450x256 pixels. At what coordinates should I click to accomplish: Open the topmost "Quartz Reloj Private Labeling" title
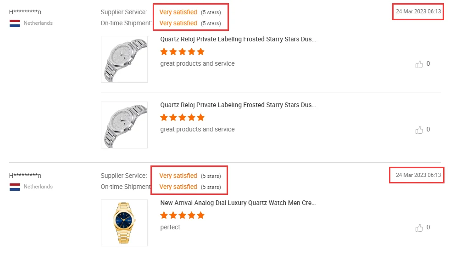(x=238, y=39)
